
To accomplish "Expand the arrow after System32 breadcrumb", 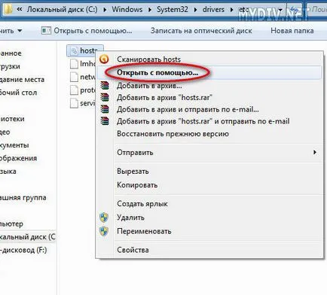I will click(x=195, y=10).
